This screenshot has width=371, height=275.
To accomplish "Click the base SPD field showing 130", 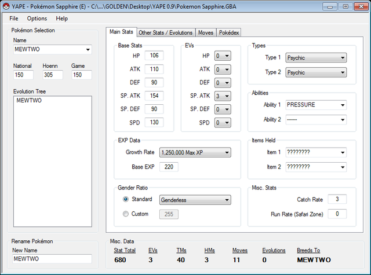I will pyautogui.click(x=154, y=122).
